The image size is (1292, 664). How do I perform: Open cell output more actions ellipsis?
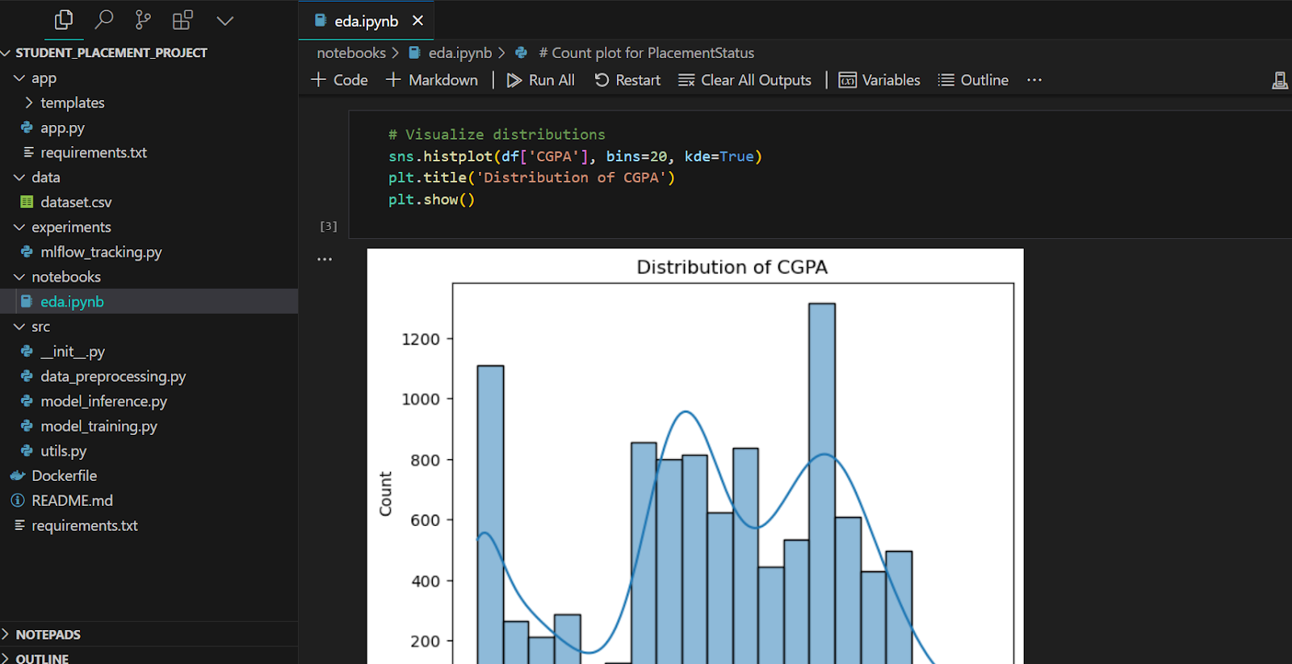pos(325,259)
